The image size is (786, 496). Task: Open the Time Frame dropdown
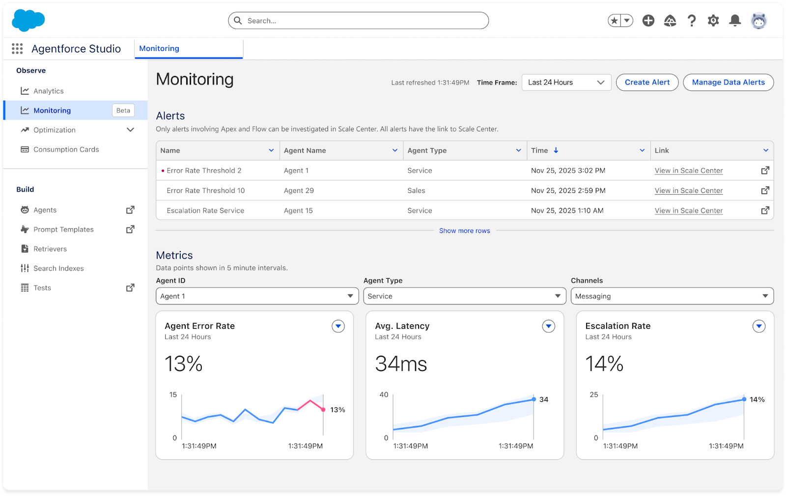pos(566,82)
